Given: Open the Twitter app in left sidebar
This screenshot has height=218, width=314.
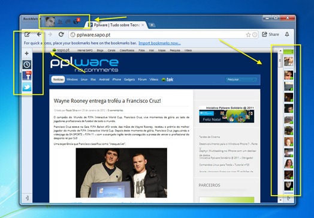Looking at the screenshot, I should [27, 87].
